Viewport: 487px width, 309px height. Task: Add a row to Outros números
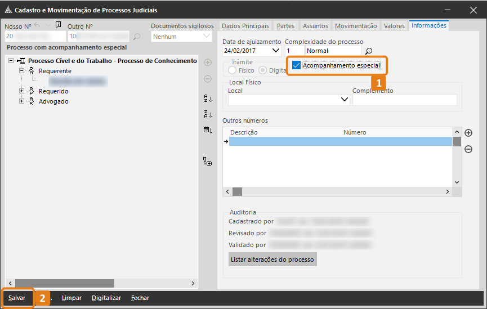click(468, 133)
